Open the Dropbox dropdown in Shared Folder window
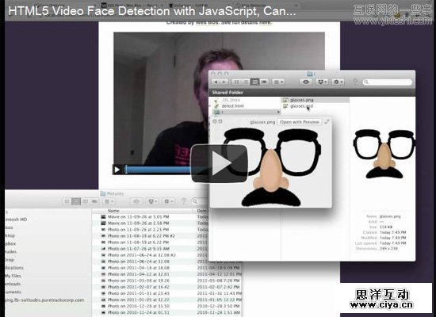 (x=322, y=82)
